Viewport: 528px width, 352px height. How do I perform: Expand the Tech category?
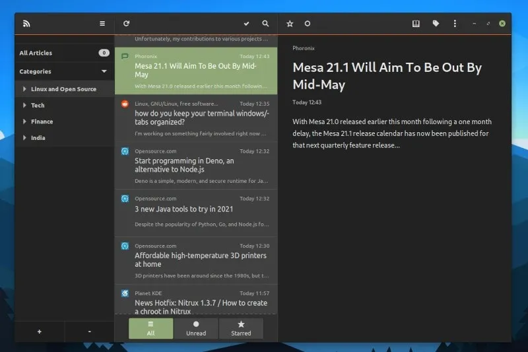point(25,106)
